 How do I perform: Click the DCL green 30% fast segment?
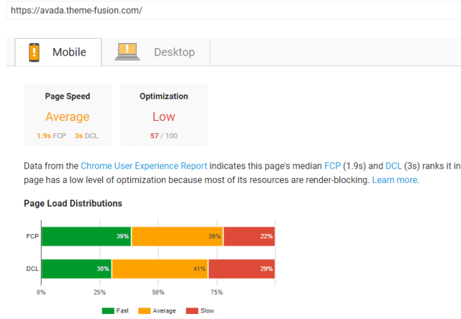tap(76, 269)
